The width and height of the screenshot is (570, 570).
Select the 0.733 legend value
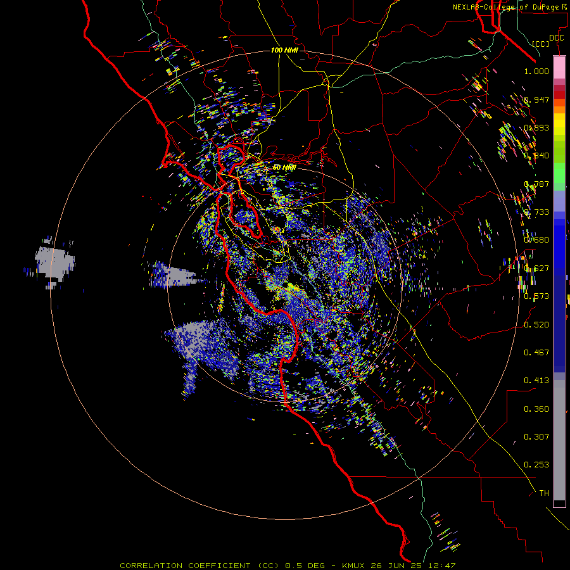pos(536,212)
